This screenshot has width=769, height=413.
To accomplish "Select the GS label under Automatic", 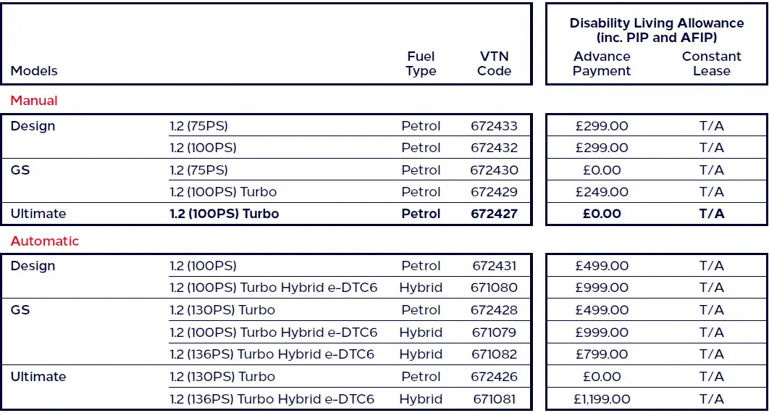I will [20, 310].
